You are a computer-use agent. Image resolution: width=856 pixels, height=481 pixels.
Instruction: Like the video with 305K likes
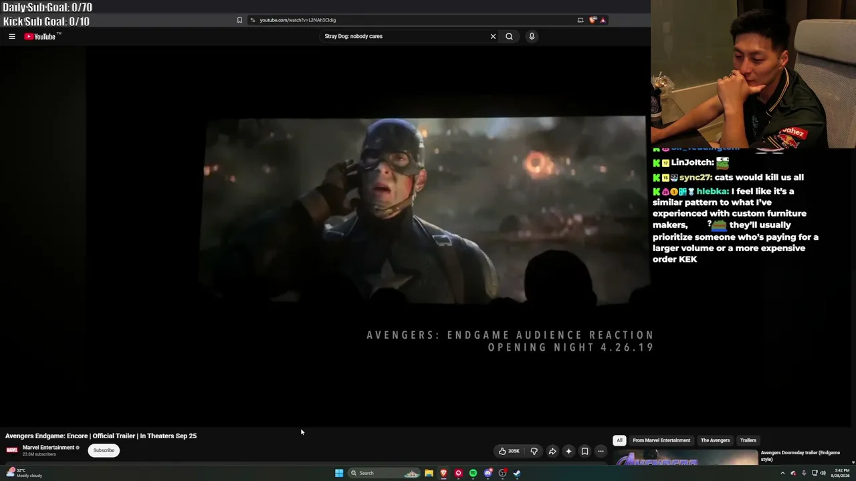509,451
